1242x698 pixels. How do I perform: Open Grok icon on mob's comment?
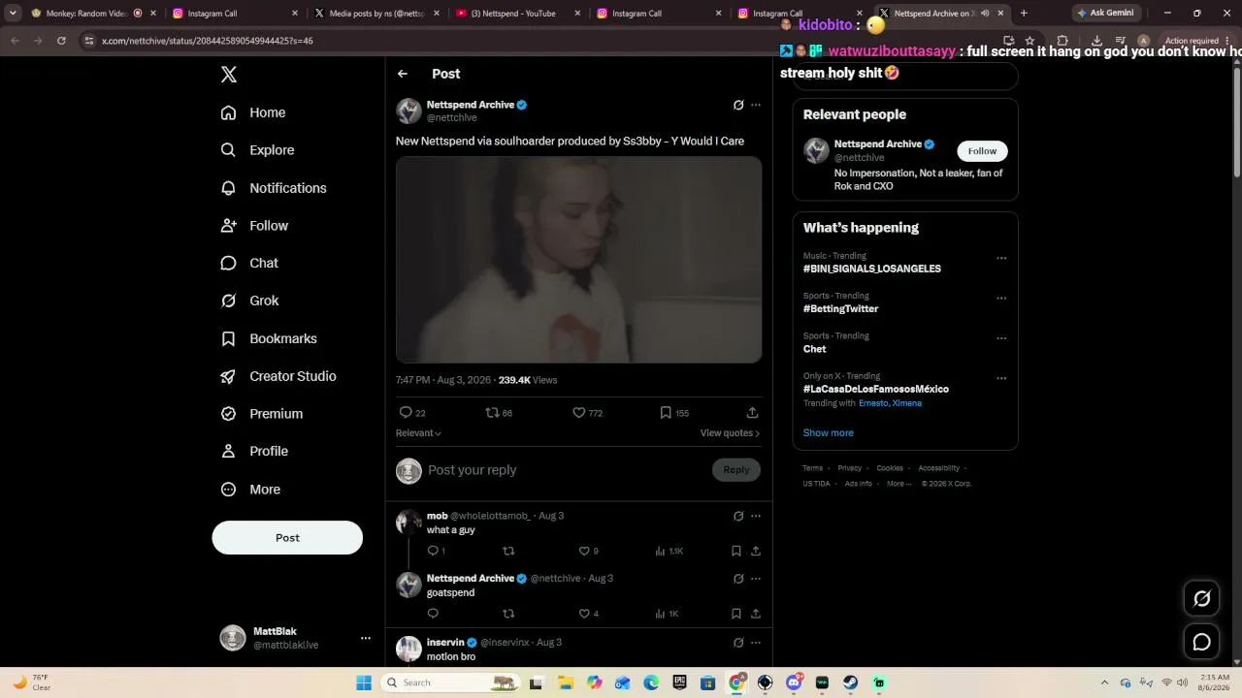tap(738, 516)
